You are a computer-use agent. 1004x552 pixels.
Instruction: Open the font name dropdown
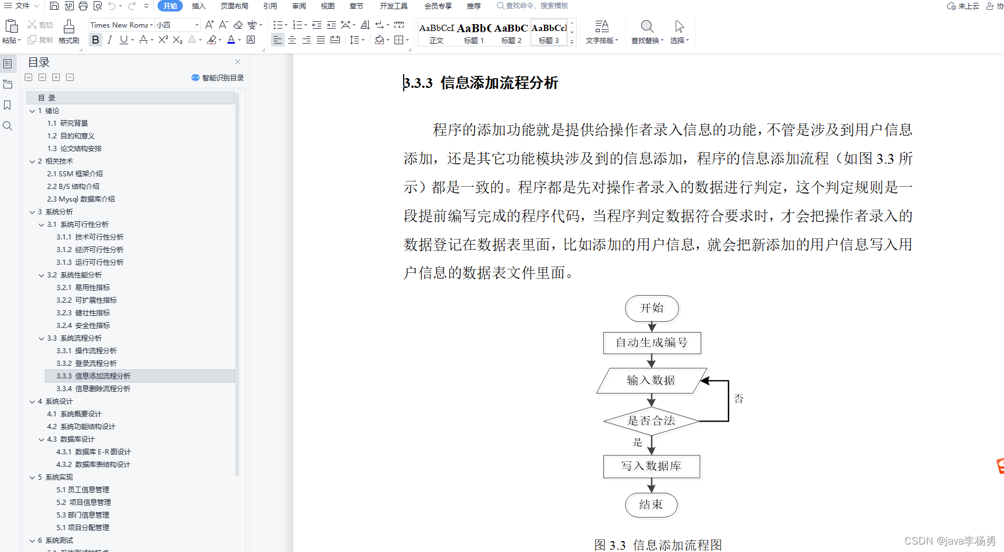tap(151, 25)
